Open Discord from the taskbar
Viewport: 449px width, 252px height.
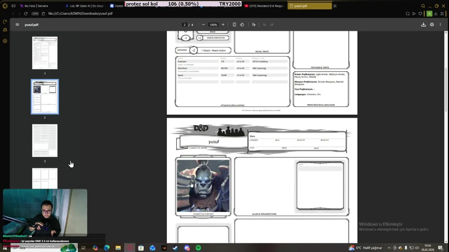click(187, 248)
